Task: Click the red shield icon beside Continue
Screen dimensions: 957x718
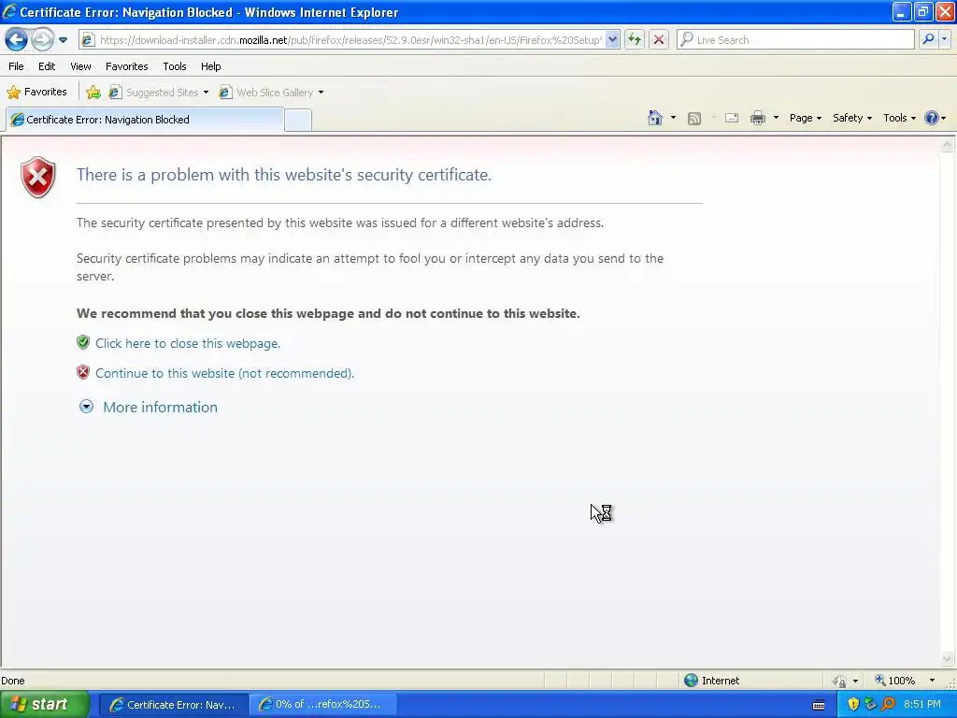Action: point(83,372)
